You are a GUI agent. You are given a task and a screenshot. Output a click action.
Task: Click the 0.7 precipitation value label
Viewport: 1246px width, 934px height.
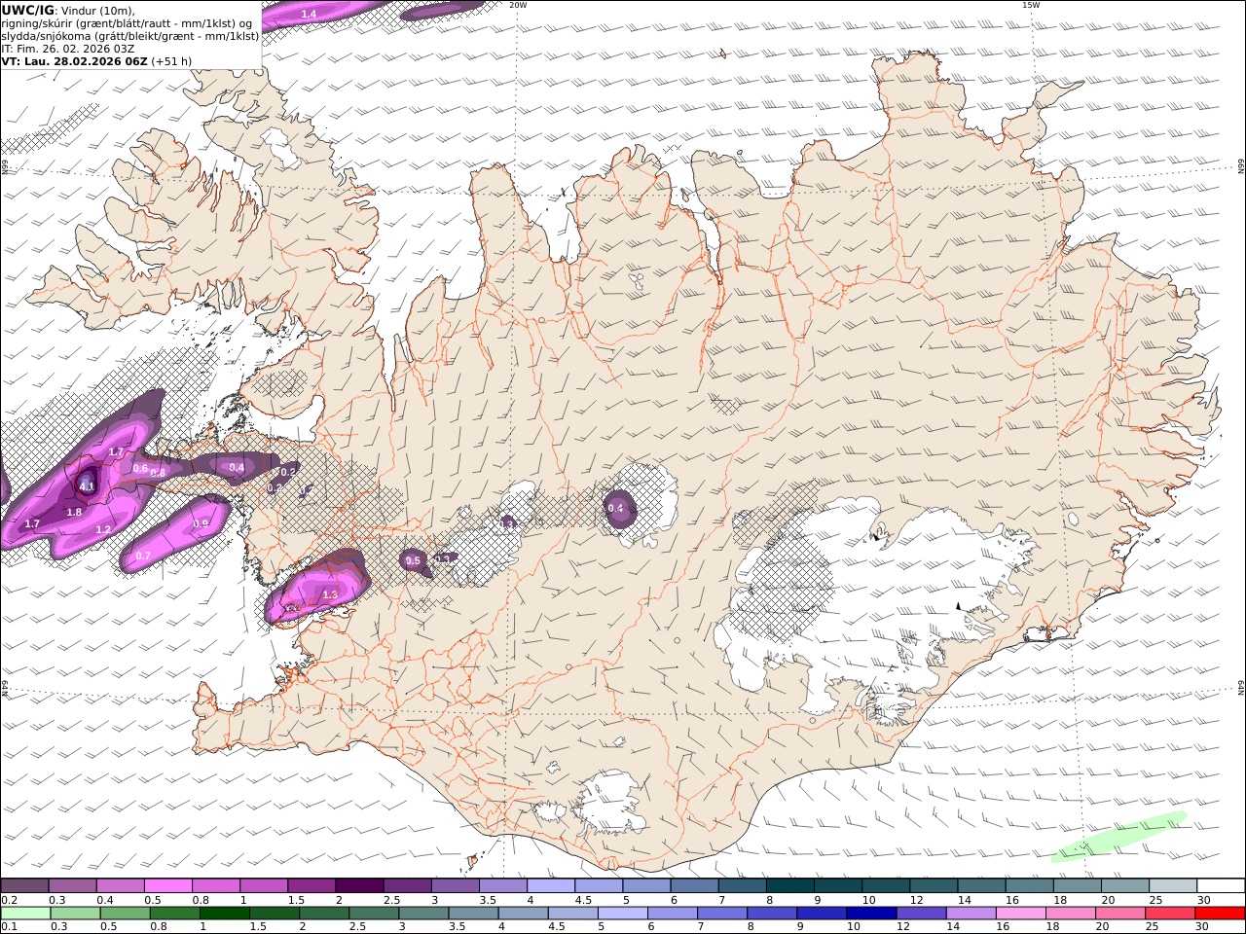click(143, 557)
